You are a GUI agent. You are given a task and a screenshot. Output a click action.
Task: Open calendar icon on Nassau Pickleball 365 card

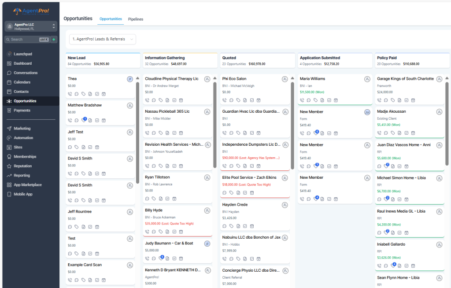pyautogui.click(x=181, y=133)
